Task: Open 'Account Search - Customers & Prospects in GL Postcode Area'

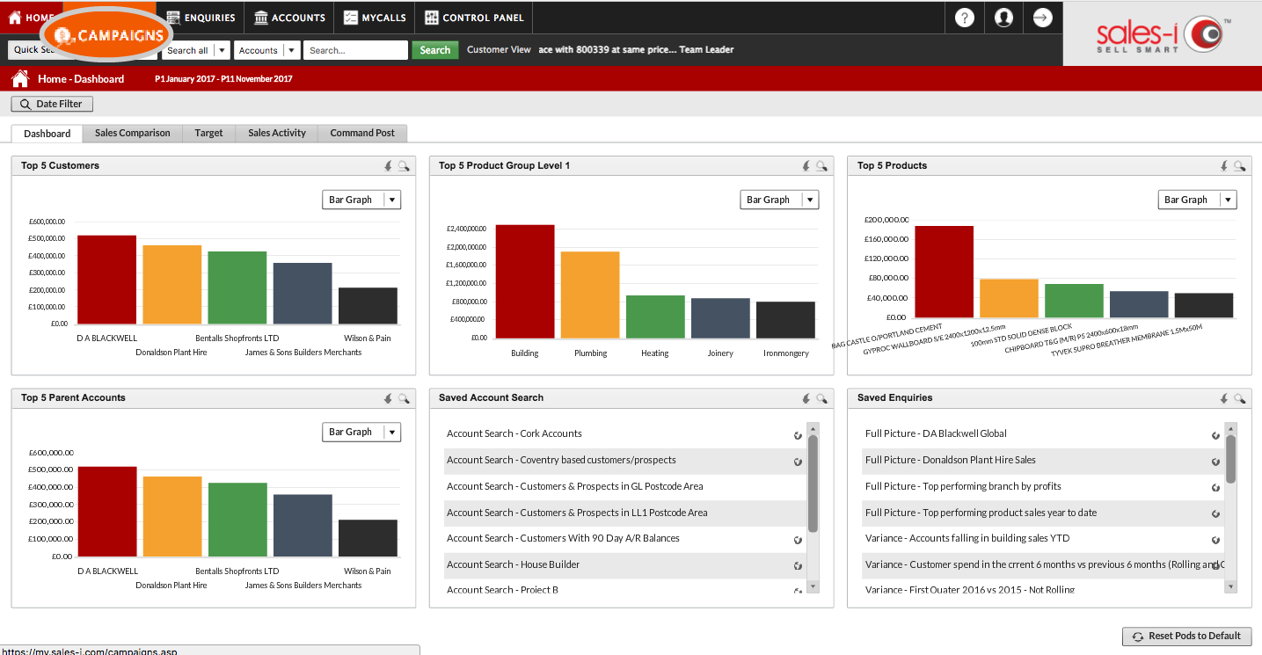Action: (x=575, y=486)
